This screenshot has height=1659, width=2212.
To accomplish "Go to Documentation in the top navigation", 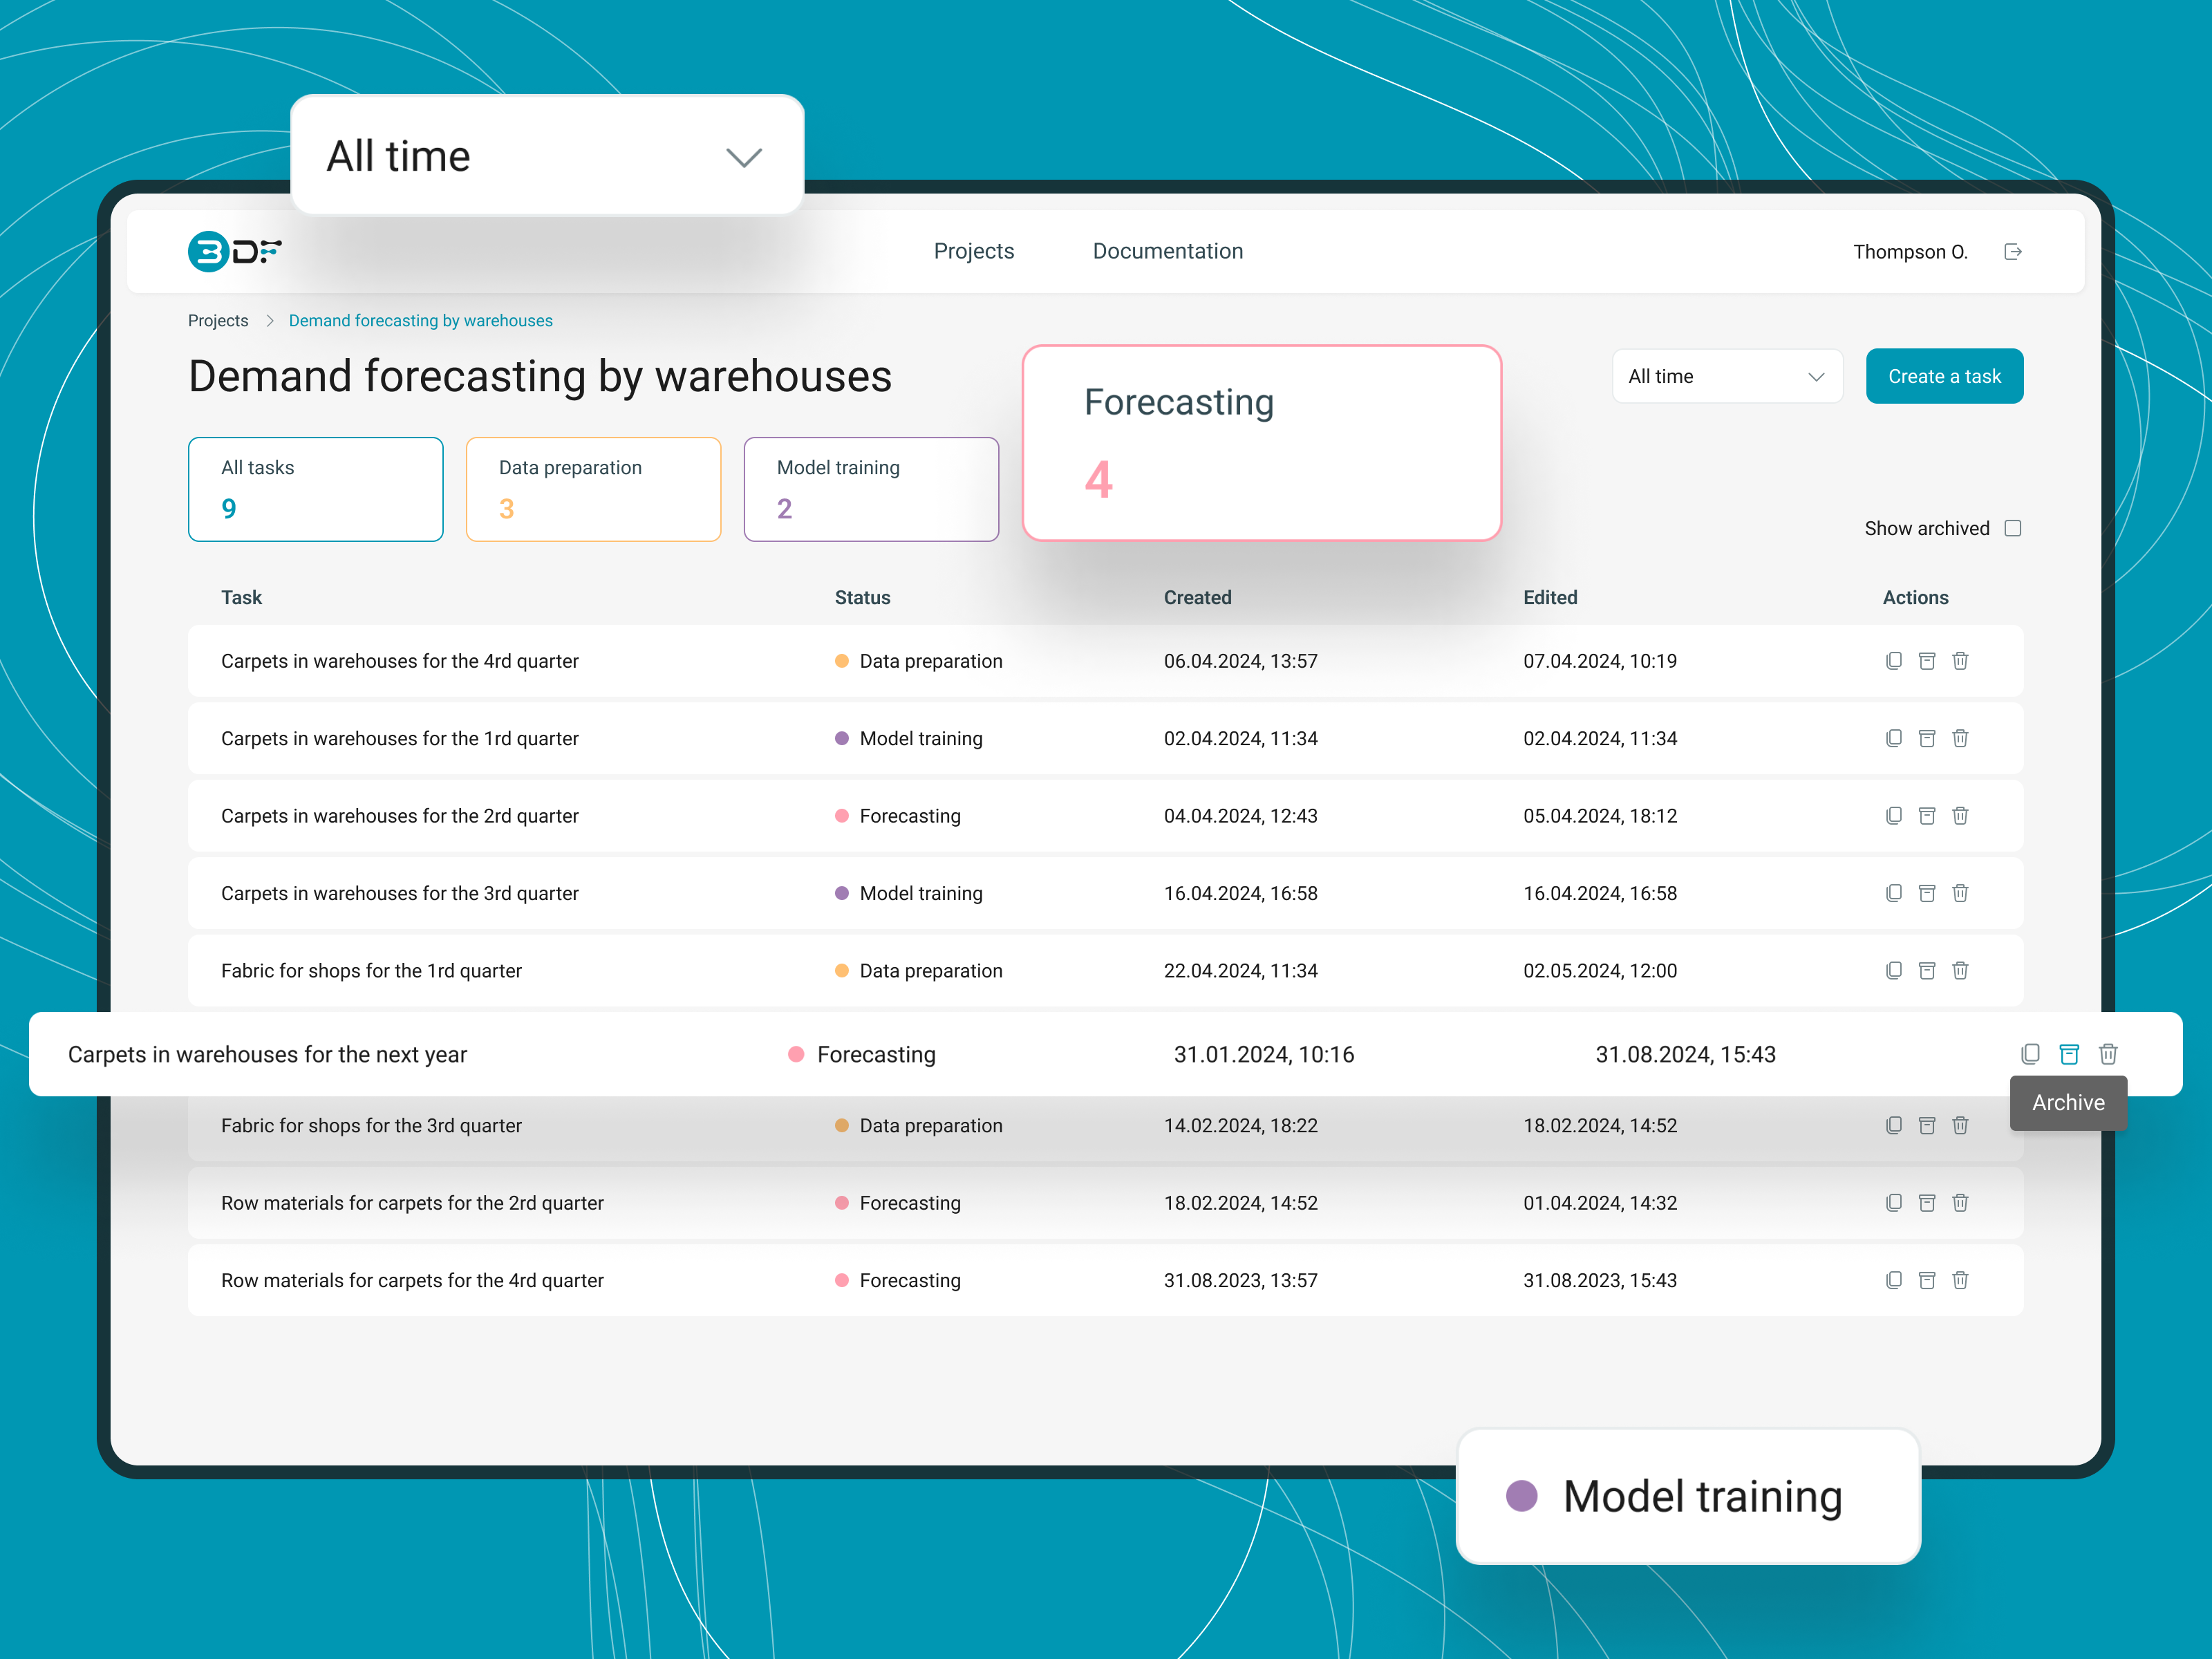I will 1167,252.
